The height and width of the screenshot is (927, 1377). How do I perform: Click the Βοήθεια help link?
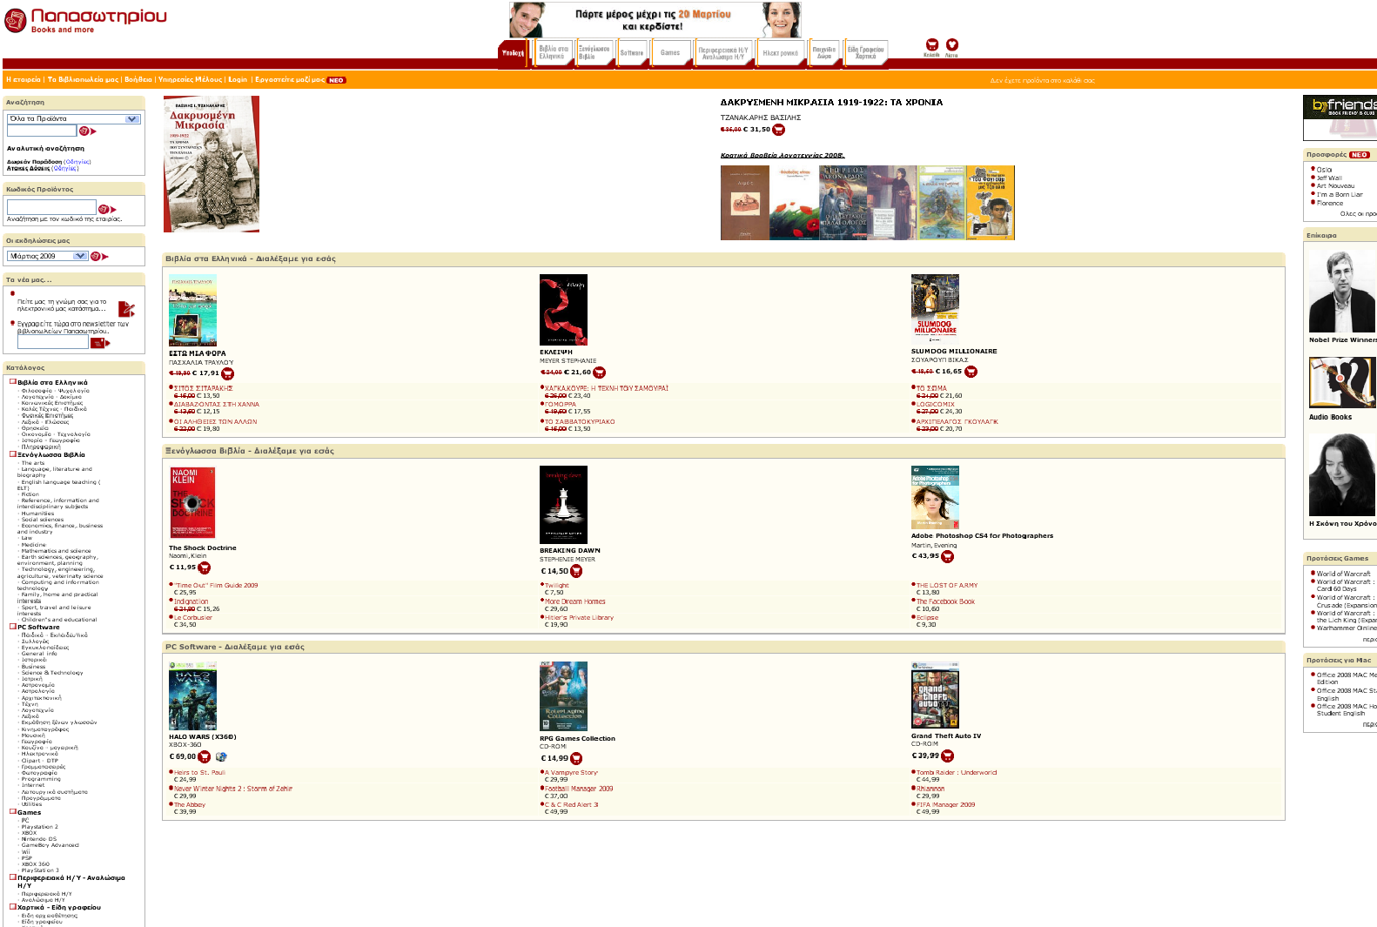point(138,80)
